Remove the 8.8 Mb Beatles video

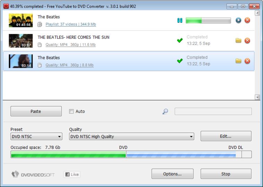(247, 61)
